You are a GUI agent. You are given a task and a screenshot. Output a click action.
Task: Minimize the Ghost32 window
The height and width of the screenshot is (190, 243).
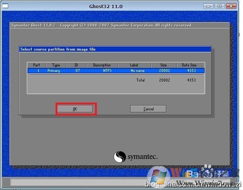(208, 6)
